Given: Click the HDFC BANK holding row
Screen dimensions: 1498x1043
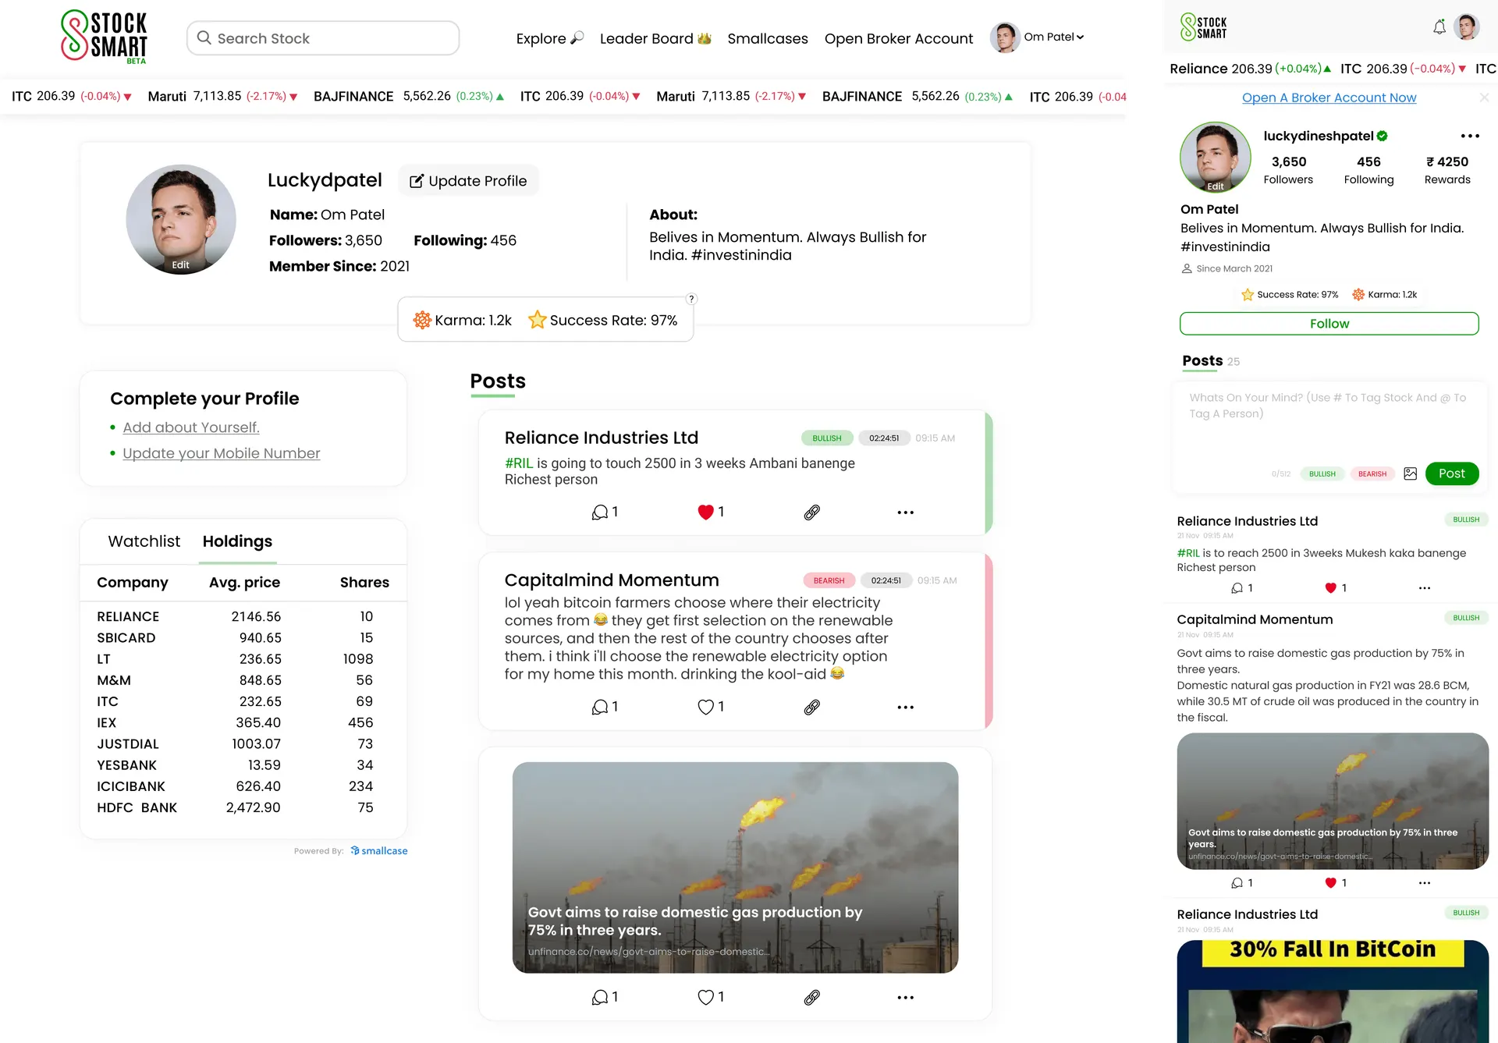Looking at the screenshot, I should pyautogui.click(x=243, y=807).
